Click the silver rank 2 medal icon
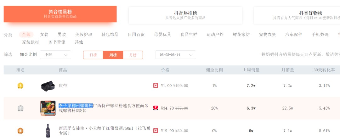Screen dimensions: 340x138 [20, 108]
